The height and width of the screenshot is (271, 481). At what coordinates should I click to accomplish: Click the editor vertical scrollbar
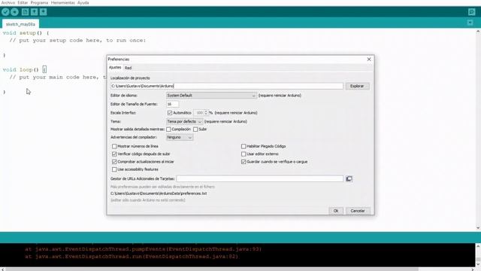[x=478, y=129]
